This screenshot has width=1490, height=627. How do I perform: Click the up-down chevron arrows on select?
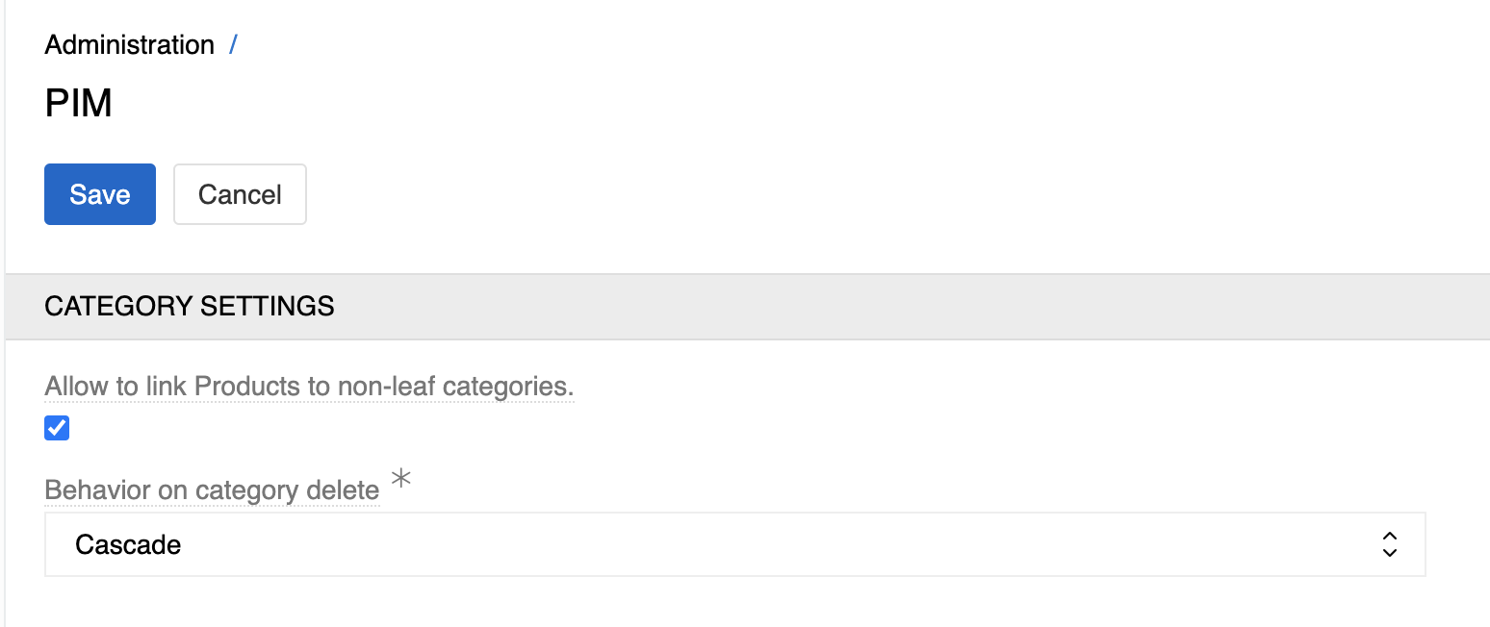click(1389, 544)
